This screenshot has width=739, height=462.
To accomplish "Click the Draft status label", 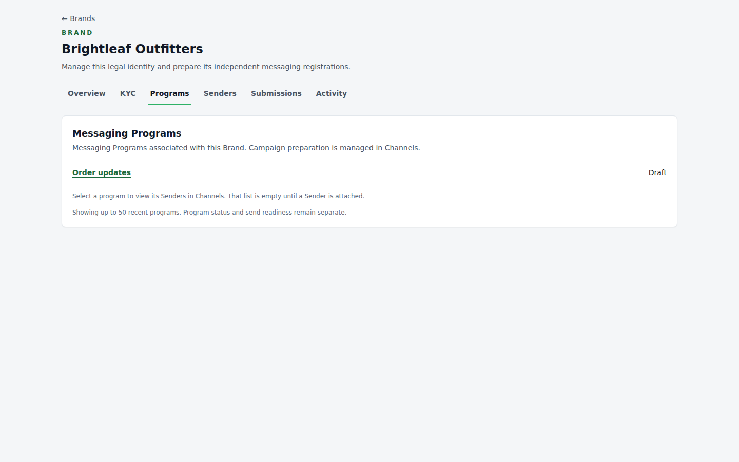I will [x=657, y=172].
